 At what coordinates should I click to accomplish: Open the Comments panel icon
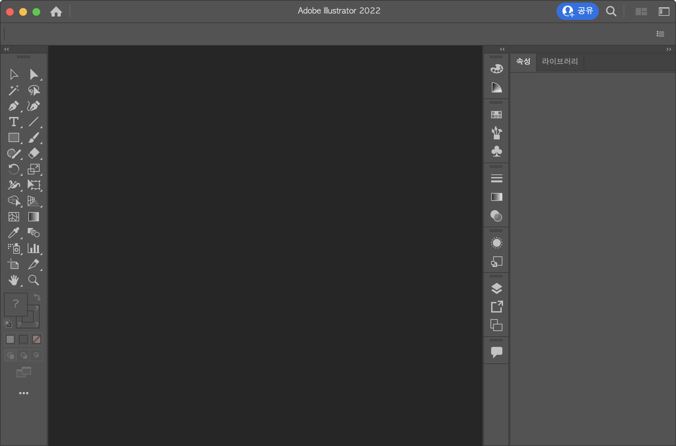496,352
